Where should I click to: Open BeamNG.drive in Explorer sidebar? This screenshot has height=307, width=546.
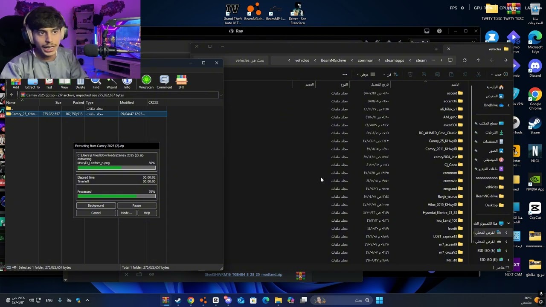[x=490, y=196]
